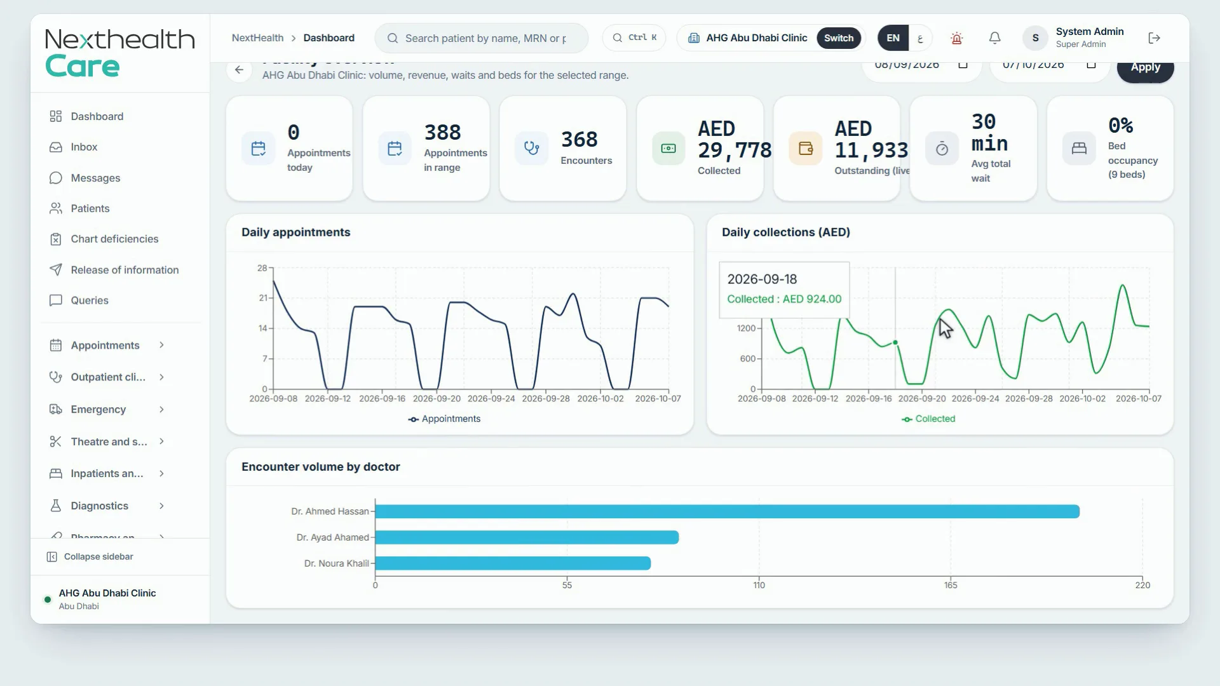Click the 388 Appointments in range value

click(x=442, y=133)
